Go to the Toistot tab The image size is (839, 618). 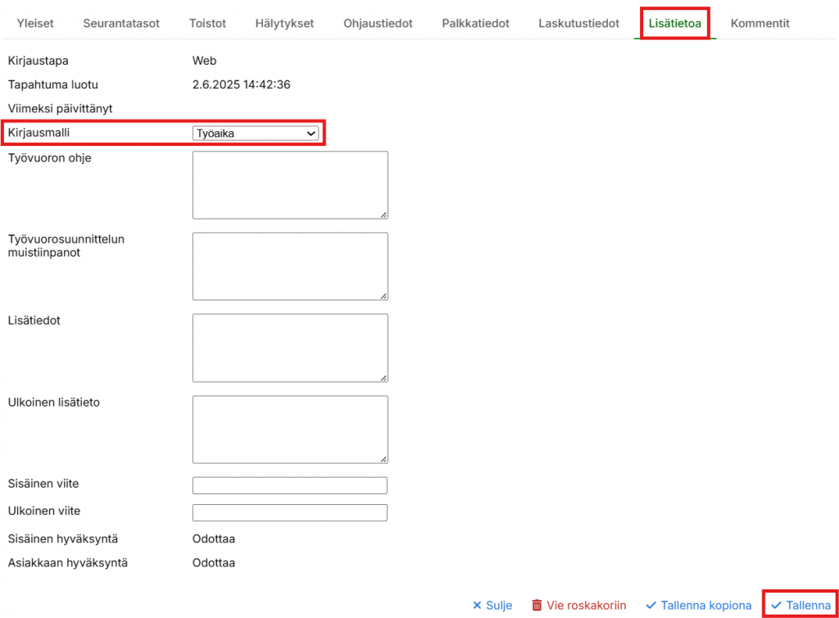click(x=208, y=23)
